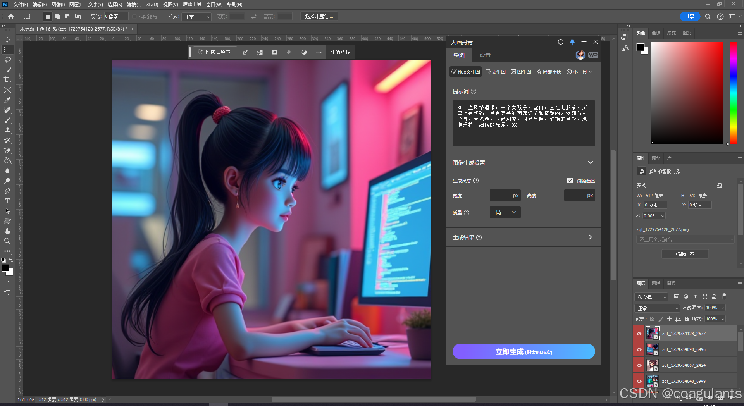The height and width of the screenshot is (406, 744).
Task: Hide layer zqt_1729754048_6949
Action: [x=639, y=381]
